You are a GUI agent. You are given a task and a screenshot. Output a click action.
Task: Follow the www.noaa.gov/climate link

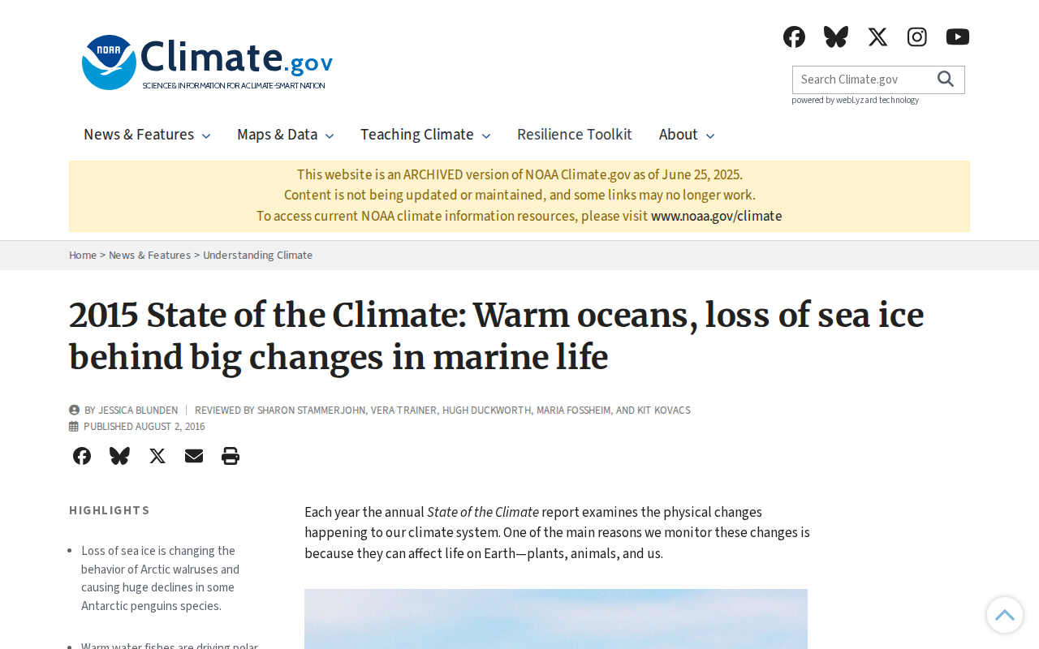pos(717,216)
